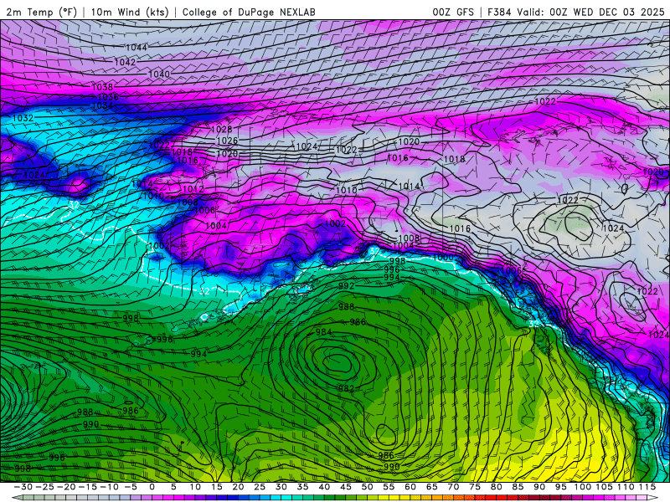Viewport: 670px width, 502px height.
Task: Click the 1012 isobar label
Action: (x=193, y=189)
